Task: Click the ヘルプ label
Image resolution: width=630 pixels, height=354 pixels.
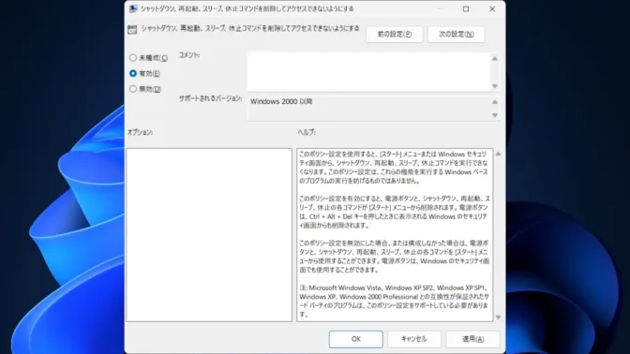Action: tap(307, 132)
